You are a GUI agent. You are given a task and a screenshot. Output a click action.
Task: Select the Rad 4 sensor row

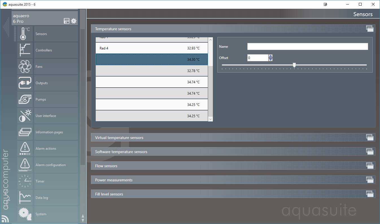pyautogui.click(x=152, y=48)
